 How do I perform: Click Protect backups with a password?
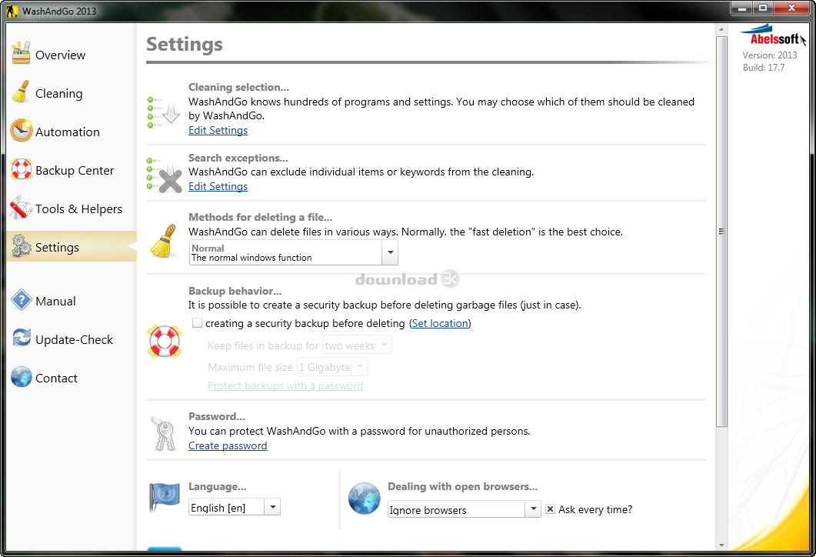click(x=285, y=385)
